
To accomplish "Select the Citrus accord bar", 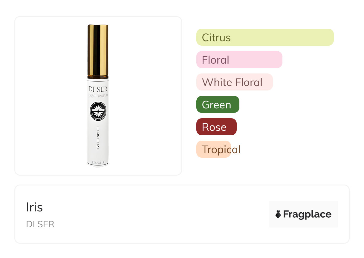I will point(265,37).
